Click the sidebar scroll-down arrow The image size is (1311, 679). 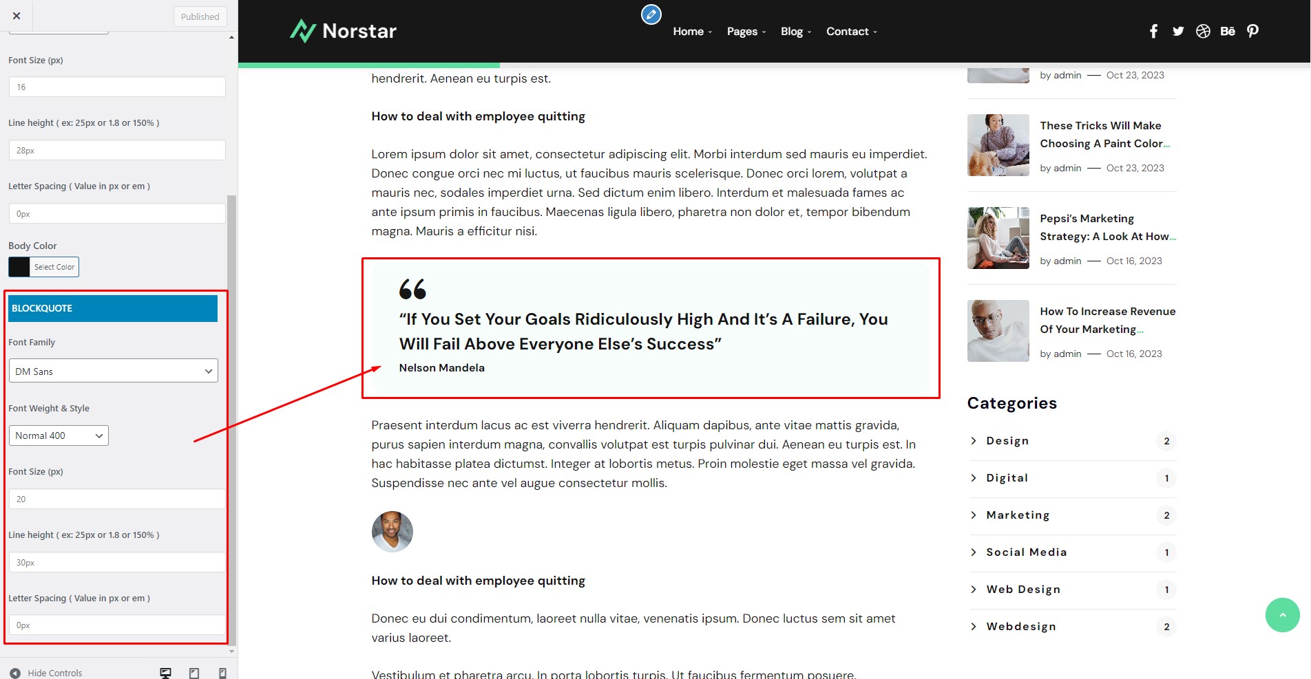(x=231, y=651)
